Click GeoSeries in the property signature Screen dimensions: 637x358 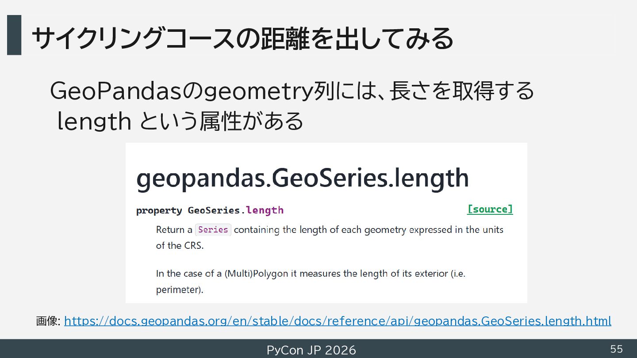point(214,210)
